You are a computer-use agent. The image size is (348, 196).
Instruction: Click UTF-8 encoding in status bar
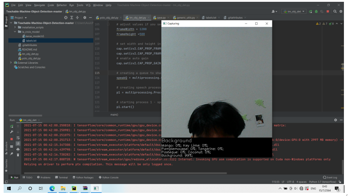coord(290,182)
